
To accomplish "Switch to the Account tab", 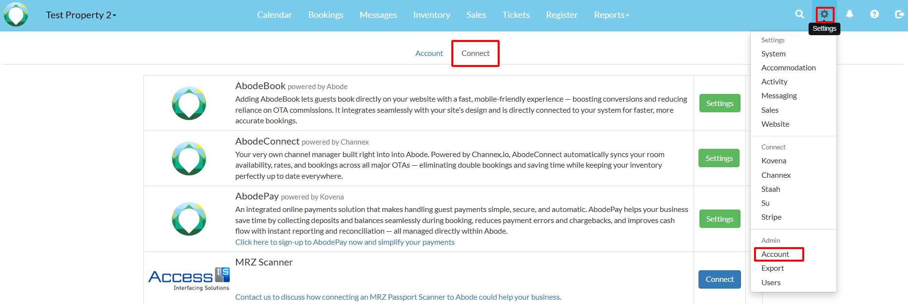I will pyautogui.click(x=429, y=53).
